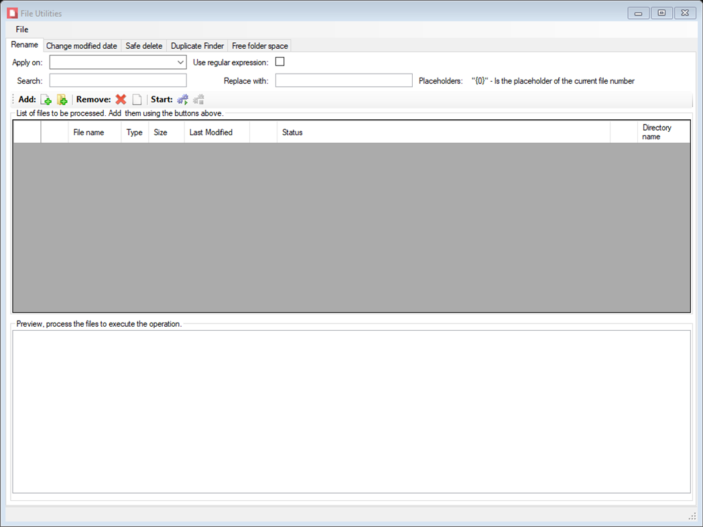Open the File menu

pyautogui.click(x=21, y=29)
